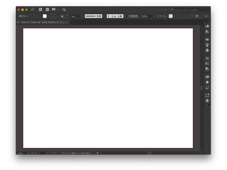Expand the collapsed panel dock
Viewport: 227px width, 170px height.
209,21
